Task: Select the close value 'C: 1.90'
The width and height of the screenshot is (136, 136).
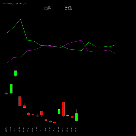Action: click(47, 7)
